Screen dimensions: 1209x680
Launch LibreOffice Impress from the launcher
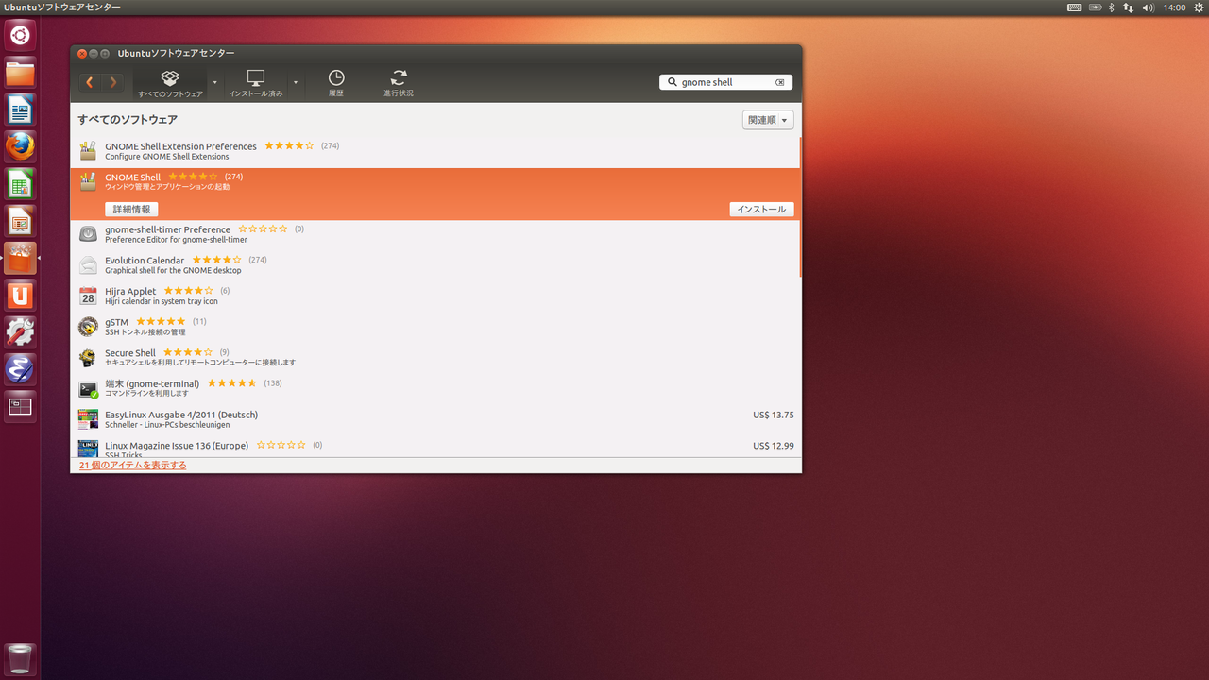[20, 221]
